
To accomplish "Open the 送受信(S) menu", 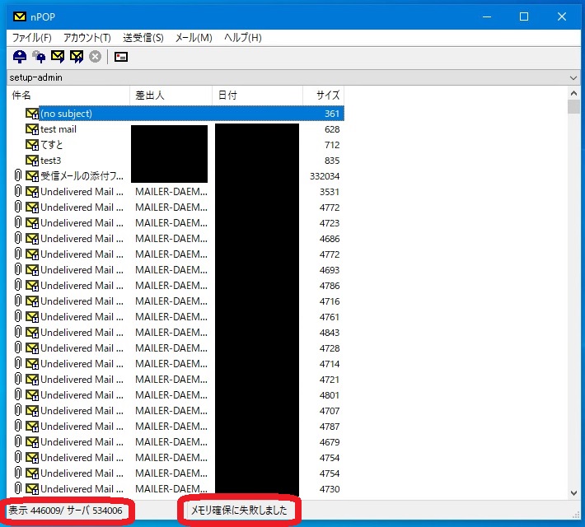I will (x=143, y=38).
